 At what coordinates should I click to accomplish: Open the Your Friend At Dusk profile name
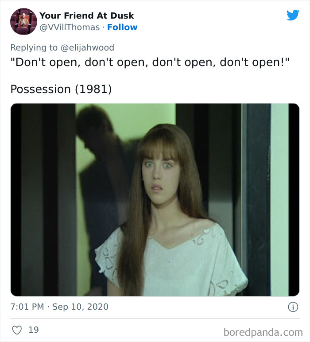pyautogui.click(x=86, y=16)
